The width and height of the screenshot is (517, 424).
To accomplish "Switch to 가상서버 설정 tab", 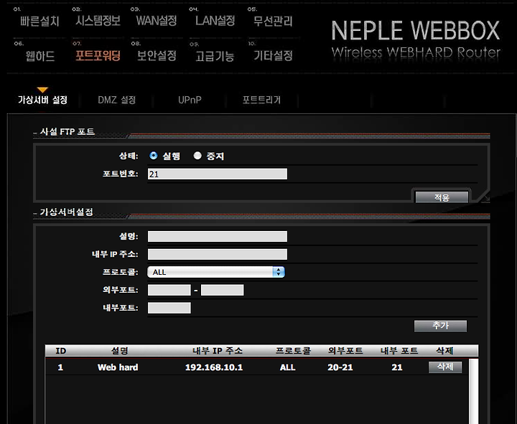I will pyautogui.click(x=42, y=100).
